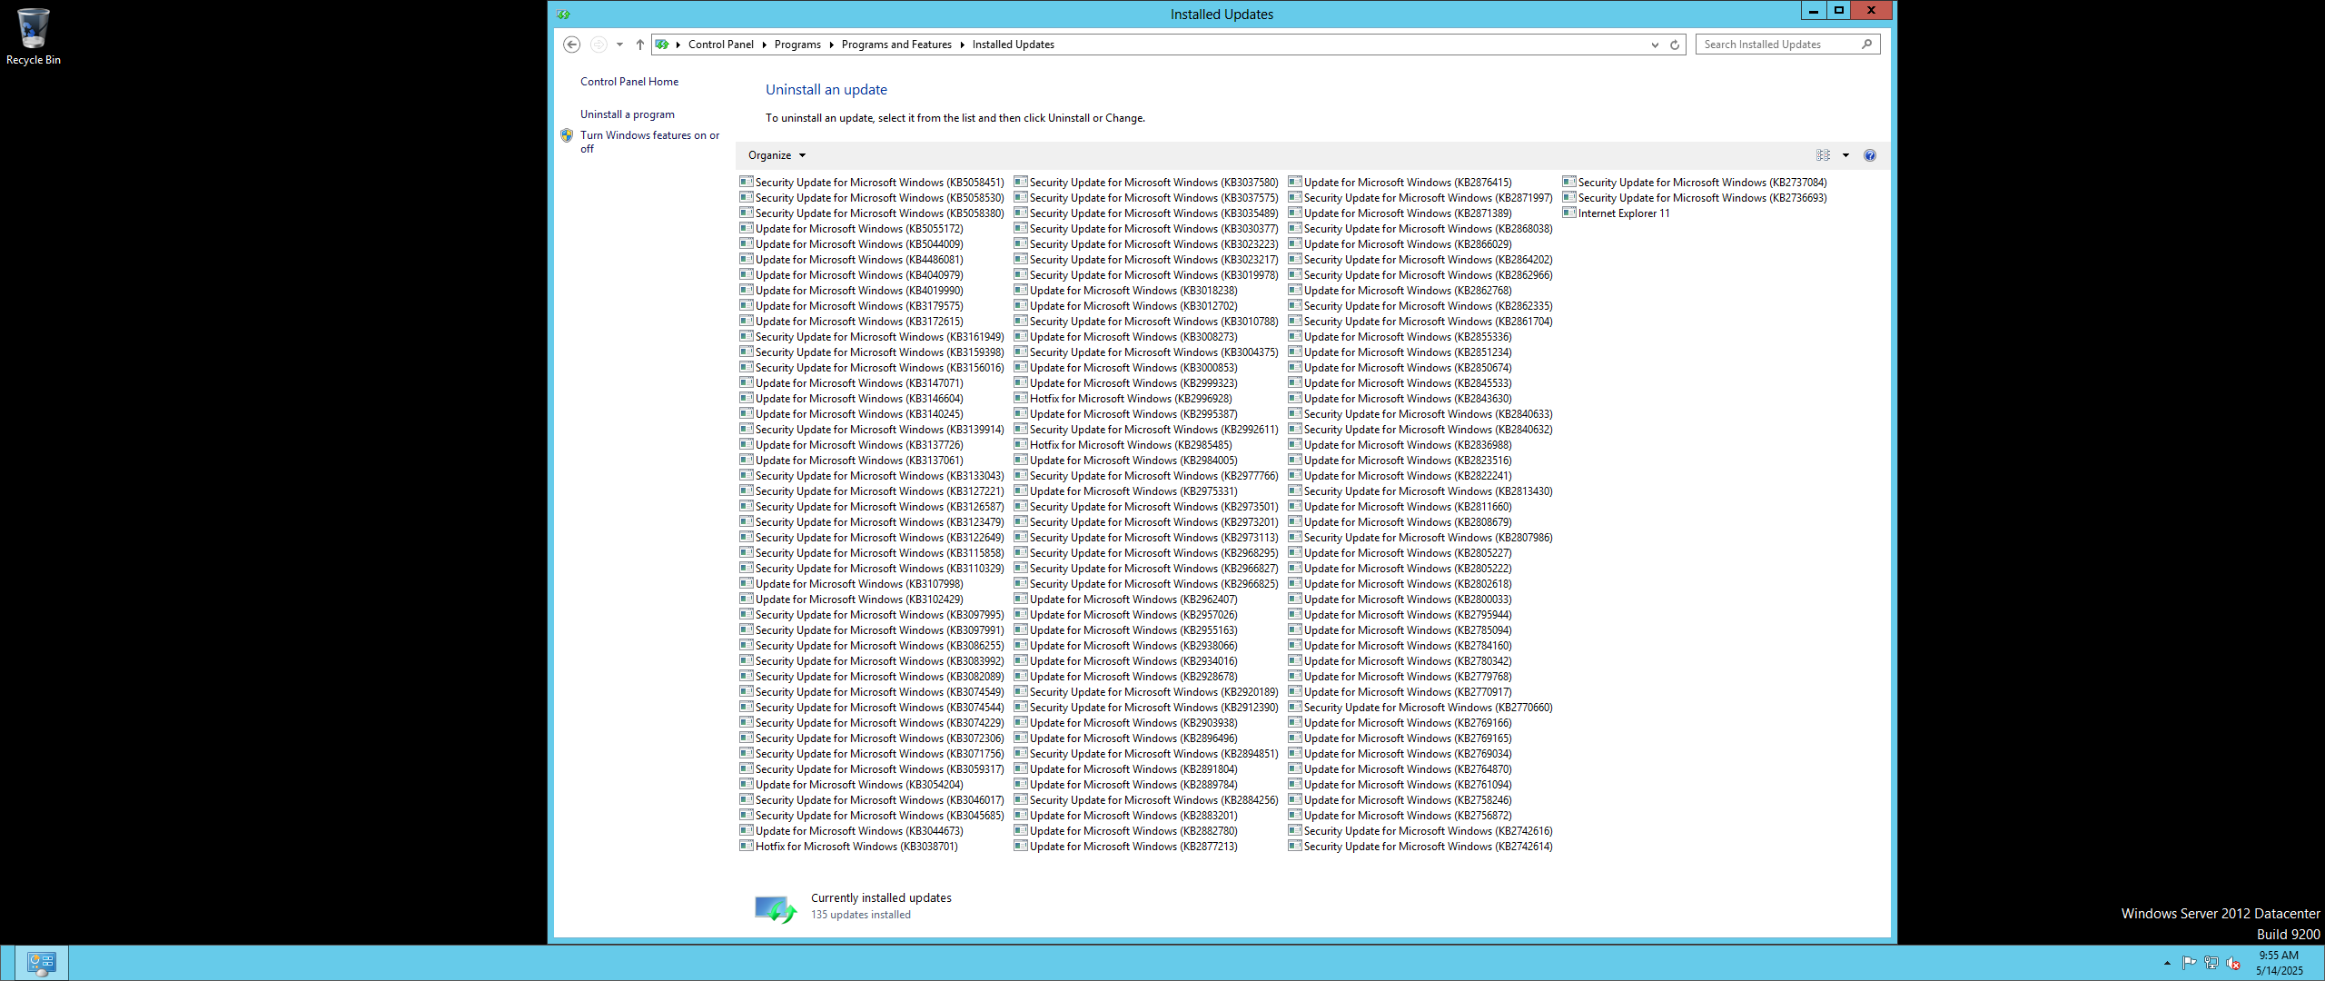Click Programs and Features breadcrumb

(x=896, y=44)
